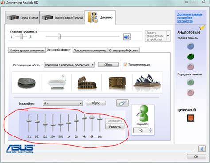Pick the Sydney Opera House environment icon
Image resolution: width=210 pixels, height=163 pixels.
(147, 82)
